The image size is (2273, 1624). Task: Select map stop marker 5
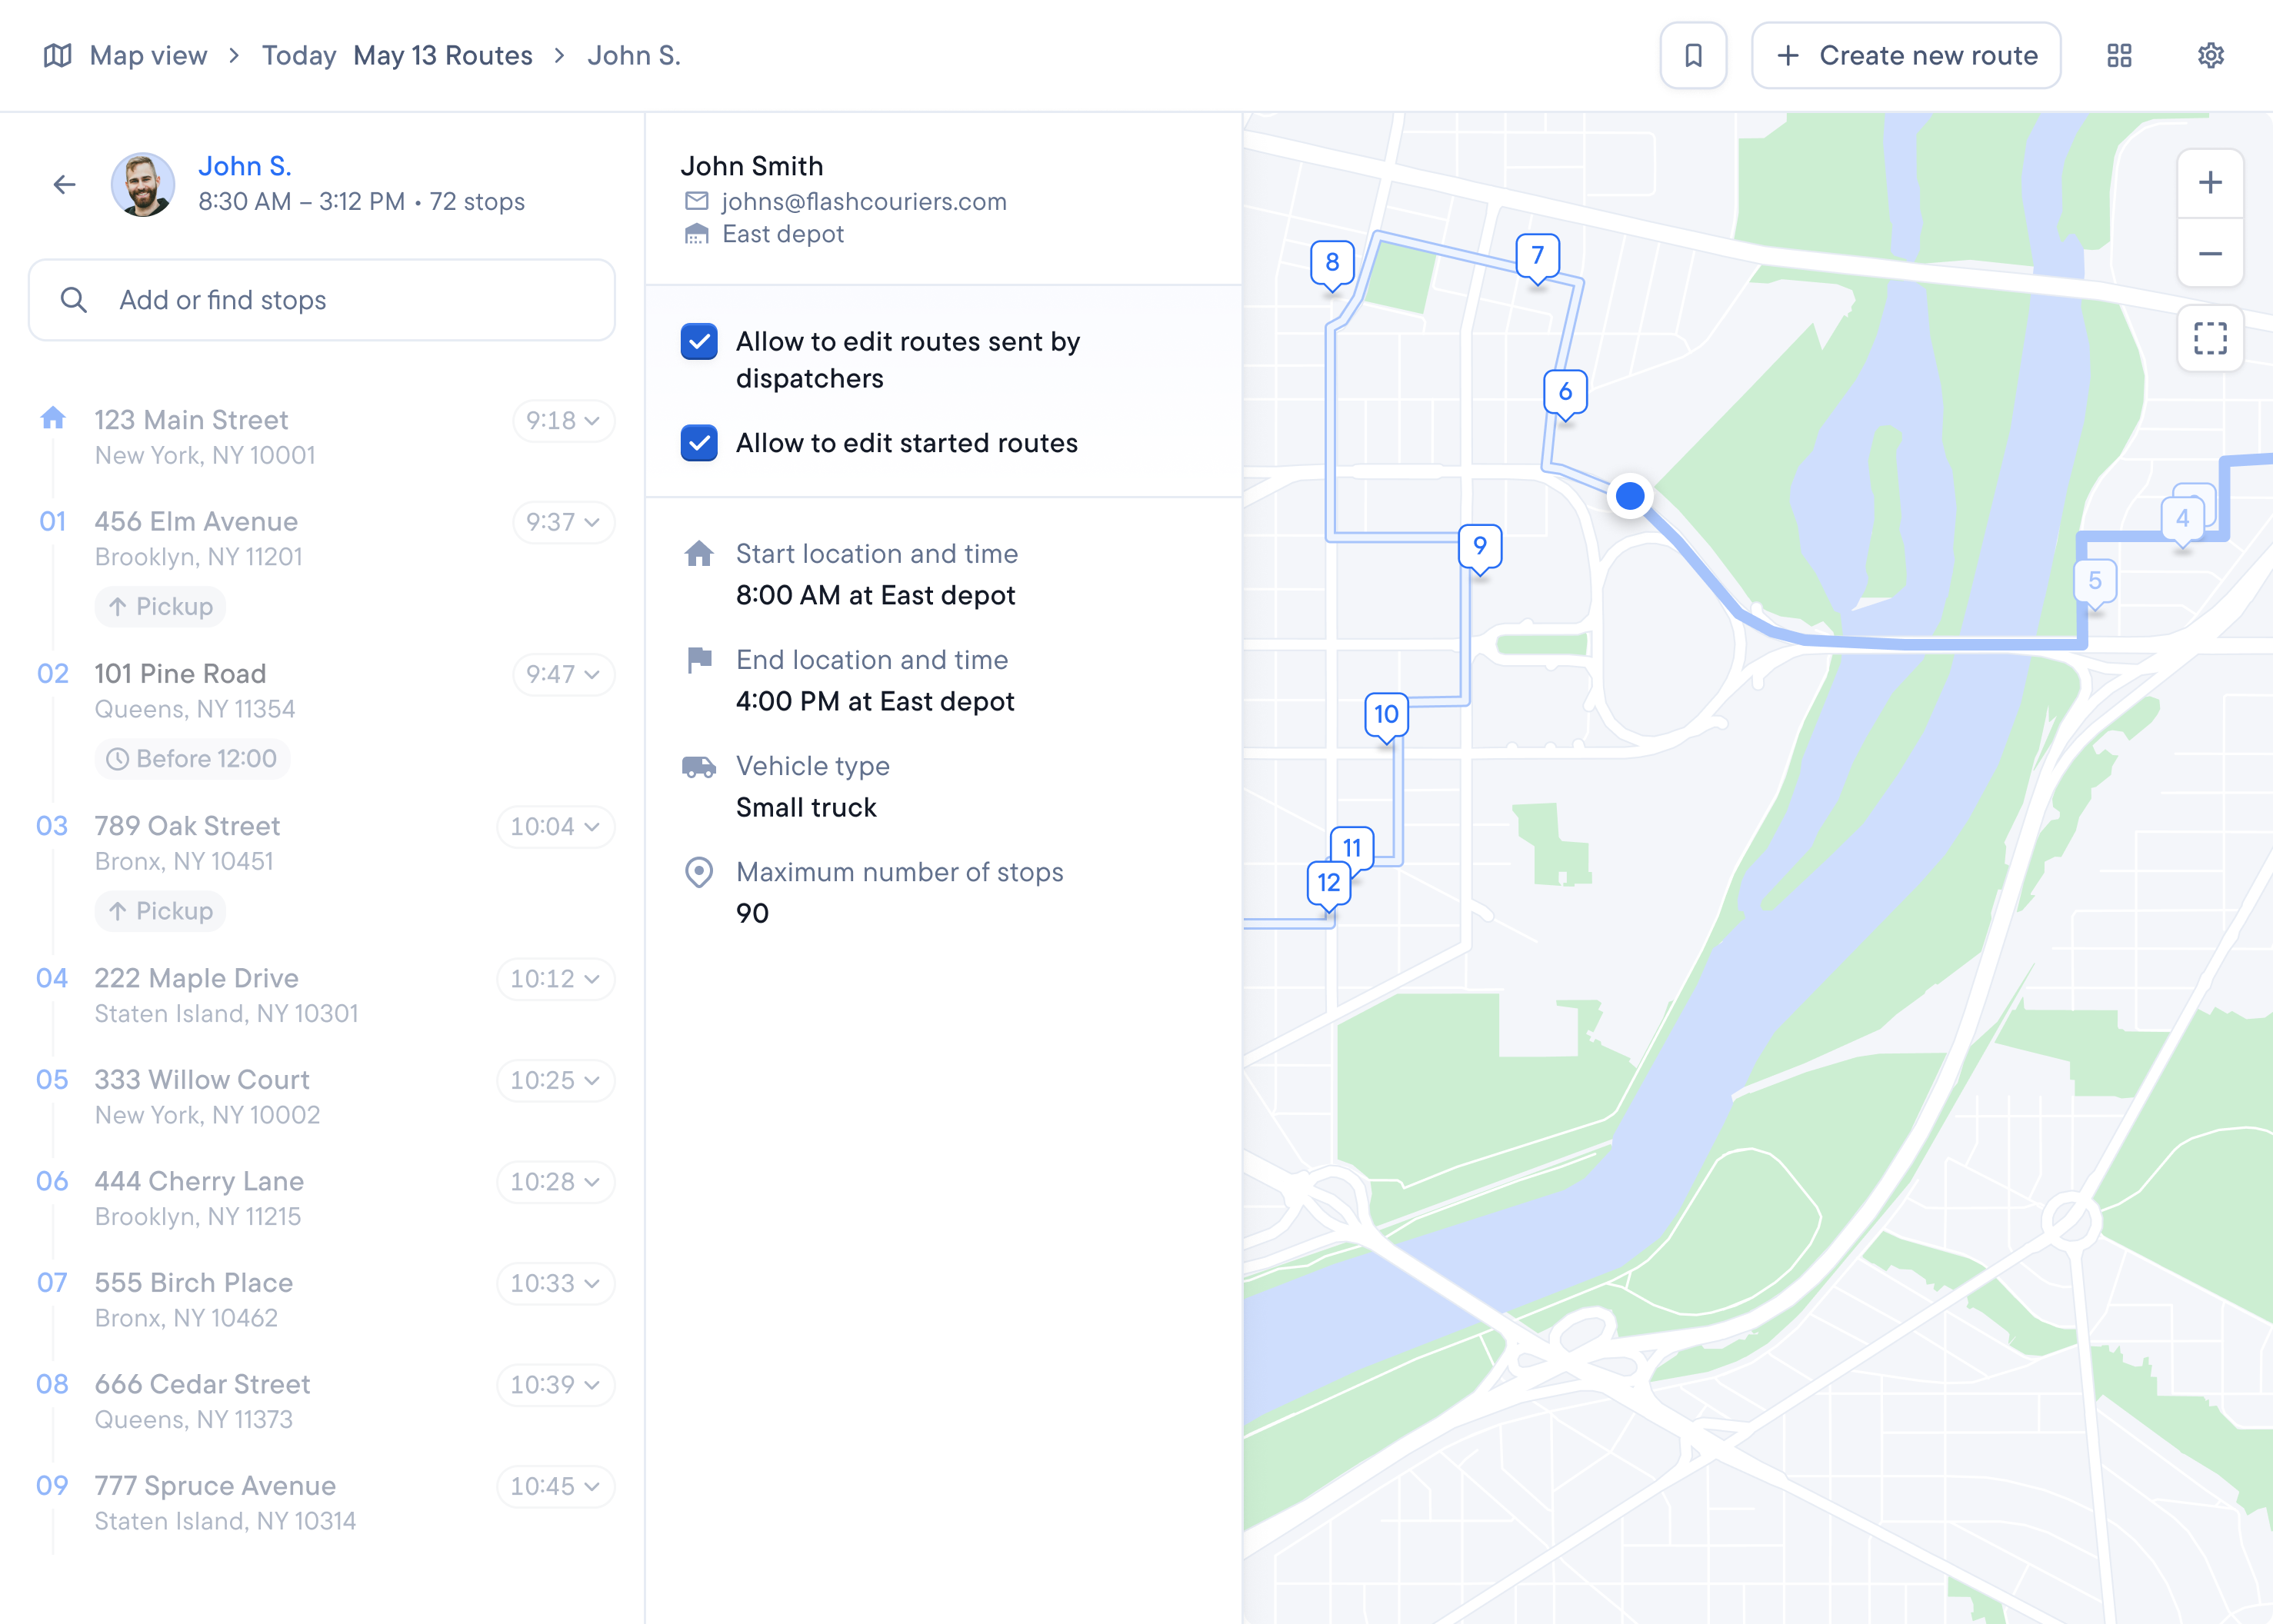(x=2095, y=582)
